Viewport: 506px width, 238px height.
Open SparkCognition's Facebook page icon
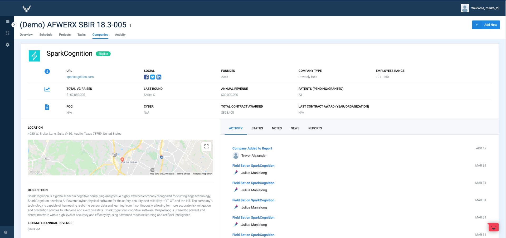(x=146, y=77)
